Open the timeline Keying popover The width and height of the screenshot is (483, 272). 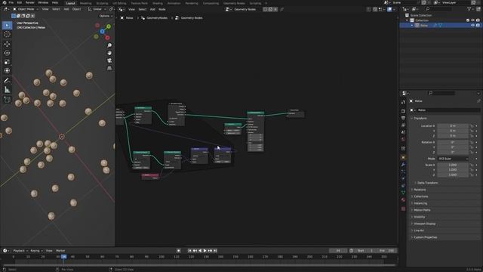tap(36, 251)
